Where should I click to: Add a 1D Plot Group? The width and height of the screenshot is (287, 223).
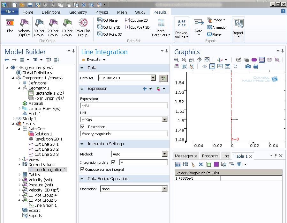click(67, 28)
